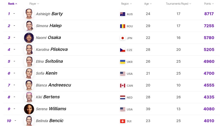Click the Japan flag icon beside Osaka

pyautogui.click(x=123, y=38)
